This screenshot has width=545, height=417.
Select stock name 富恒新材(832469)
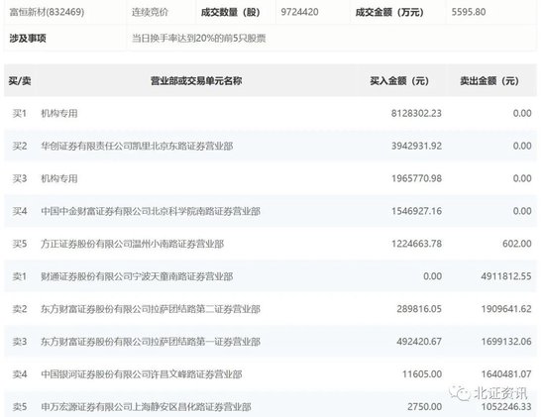click(47, 12)
